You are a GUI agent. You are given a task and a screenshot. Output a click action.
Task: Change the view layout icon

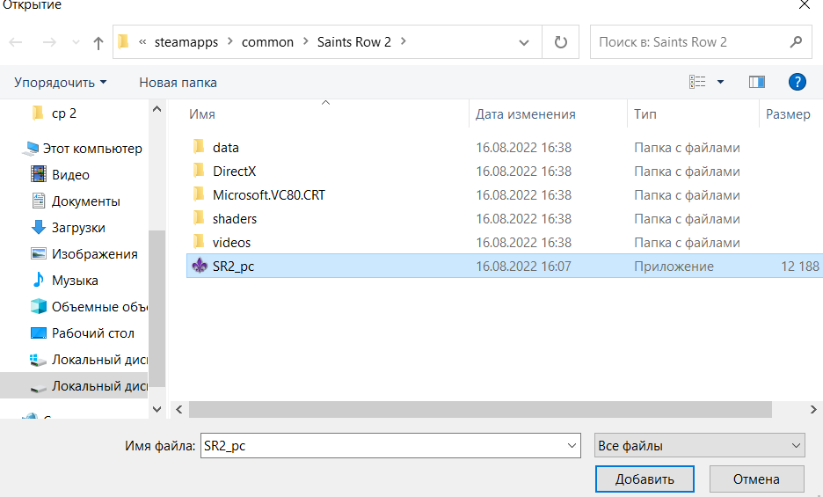click(697, 82)
